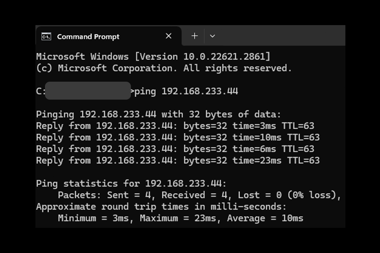The width and height of the screenshot is (380, 253).
Task: Click the reply line showing time=3ms
Action: (x=175, y=126)
